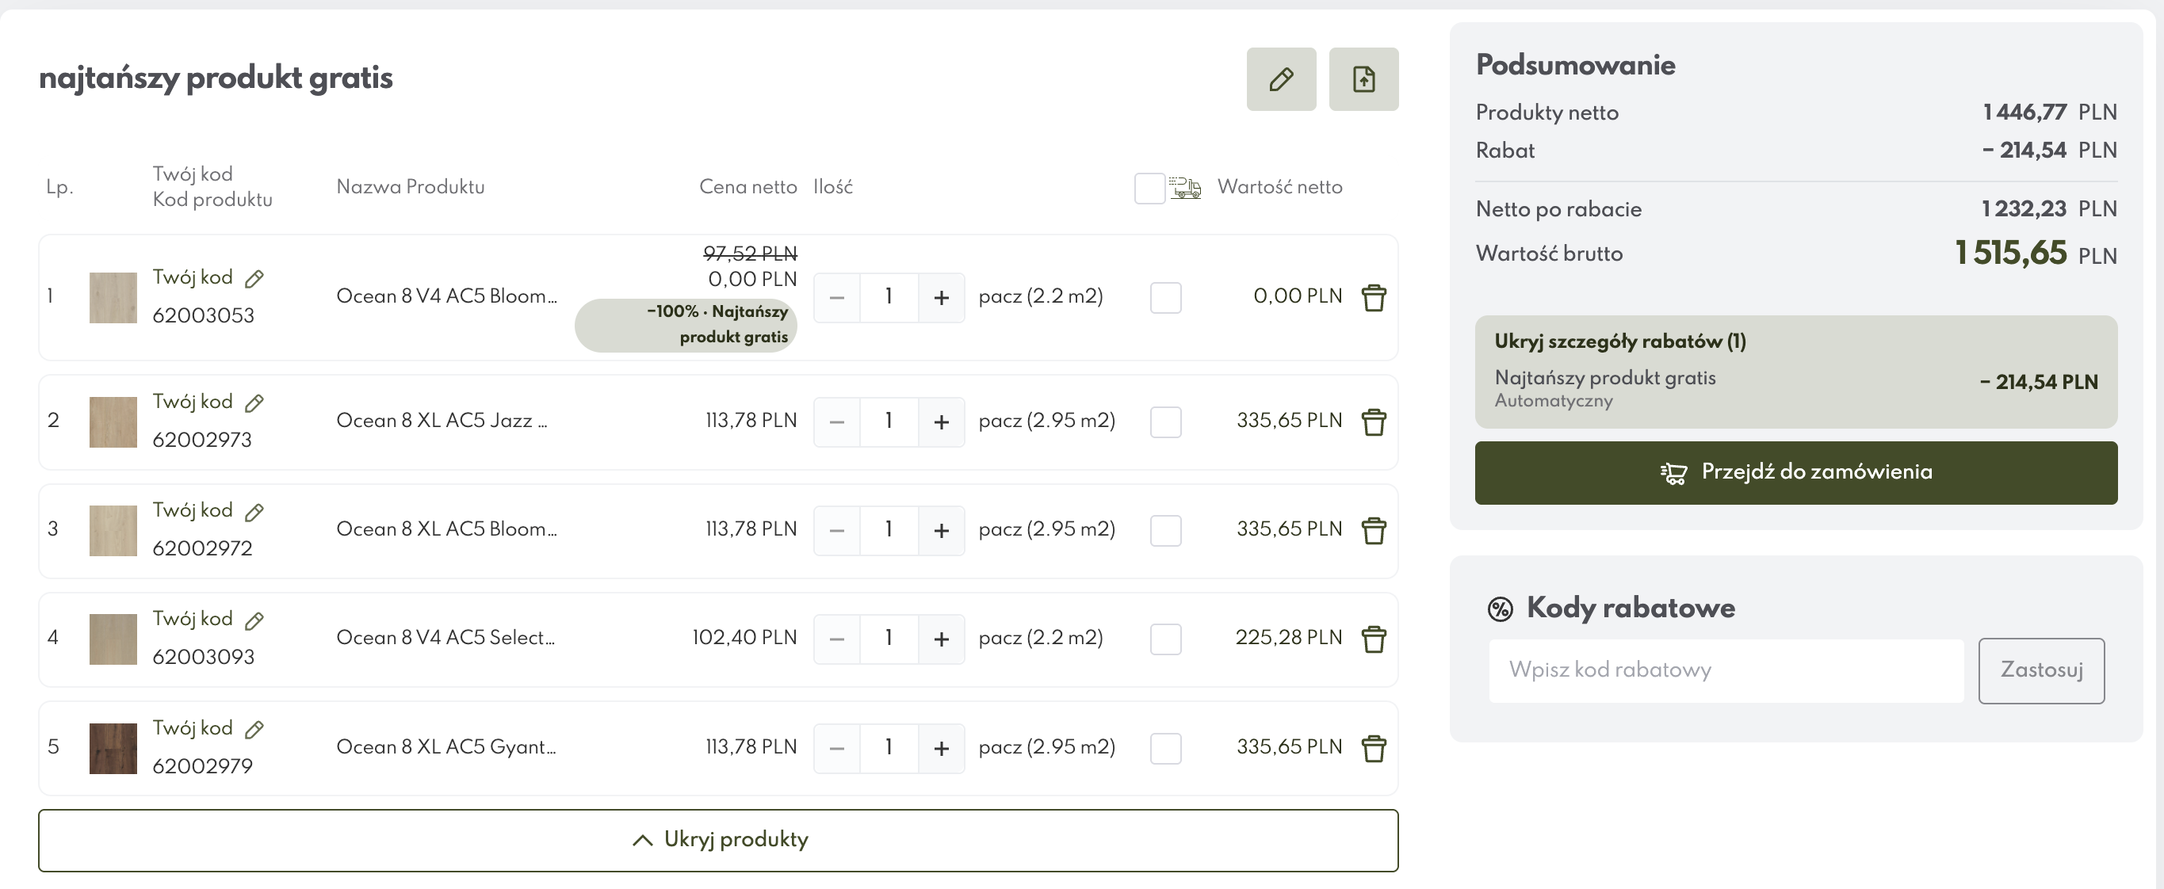Remove product 62002972 via trash icon

[1374, 530]
